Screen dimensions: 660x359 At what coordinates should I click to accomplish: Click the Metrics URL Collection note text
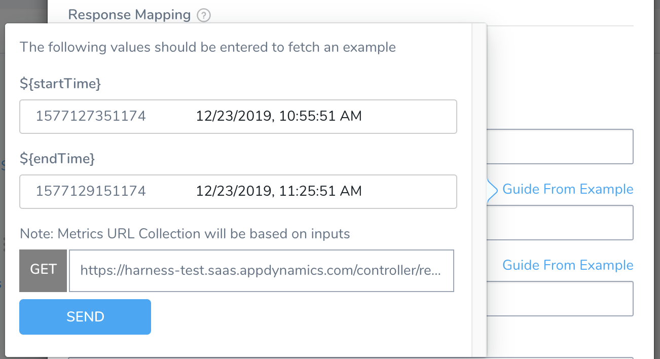[185, 234]
